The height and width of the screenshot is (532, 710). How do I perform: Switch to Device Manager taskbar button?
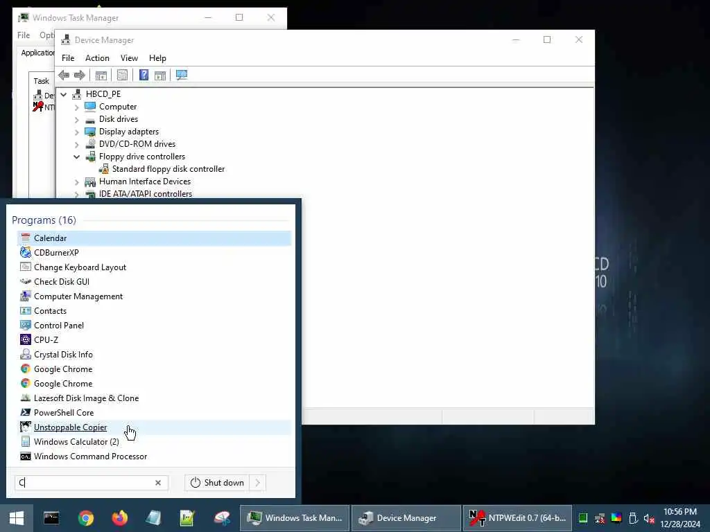point(406,518)
